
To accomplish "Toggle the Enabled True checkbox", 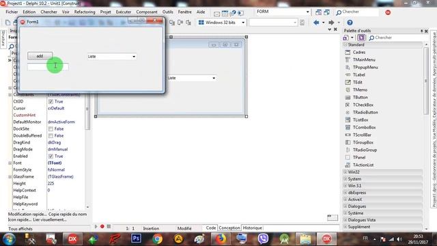I will click(x=51, y=156).
